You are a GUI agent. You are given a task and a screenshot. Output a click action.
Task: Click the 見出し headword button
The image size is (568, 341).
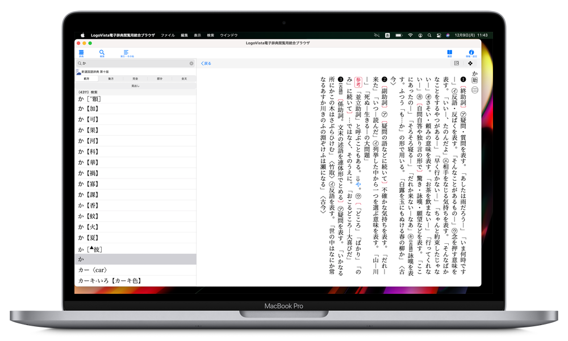tap(136, 86)
